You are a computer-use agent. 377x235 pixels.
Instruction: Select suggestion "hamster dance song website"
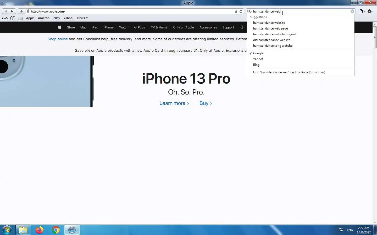(x=301, y=46)
